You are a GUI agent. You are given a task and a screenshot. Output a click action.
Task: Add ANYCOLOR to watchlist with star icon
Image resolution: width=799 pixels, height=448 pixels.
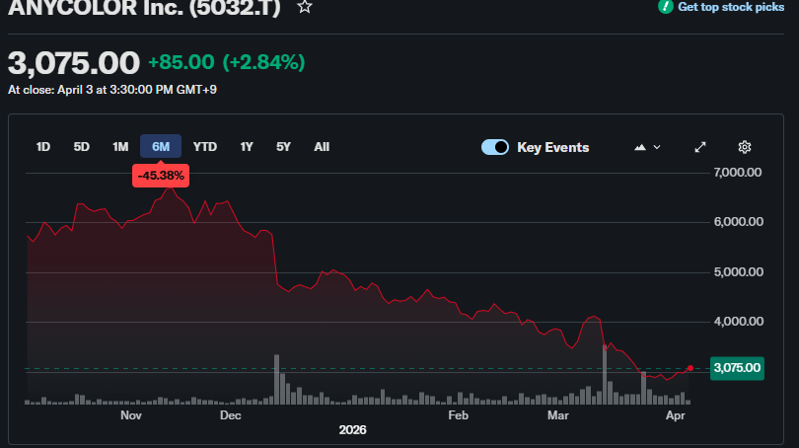305,7
